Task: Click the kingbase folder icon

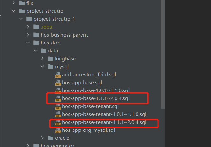Action: [x=50, y=58]
